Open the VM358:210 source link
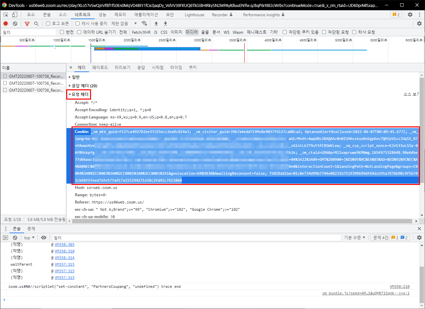The image size is (425, 309). click(x=400, y=287)
